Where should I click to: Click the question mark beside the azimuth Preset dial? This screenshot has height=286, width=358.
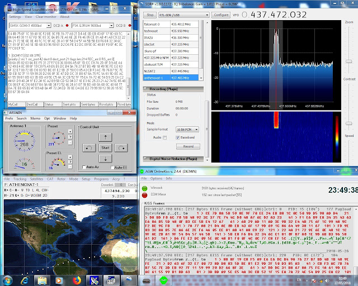coord(70,137)
